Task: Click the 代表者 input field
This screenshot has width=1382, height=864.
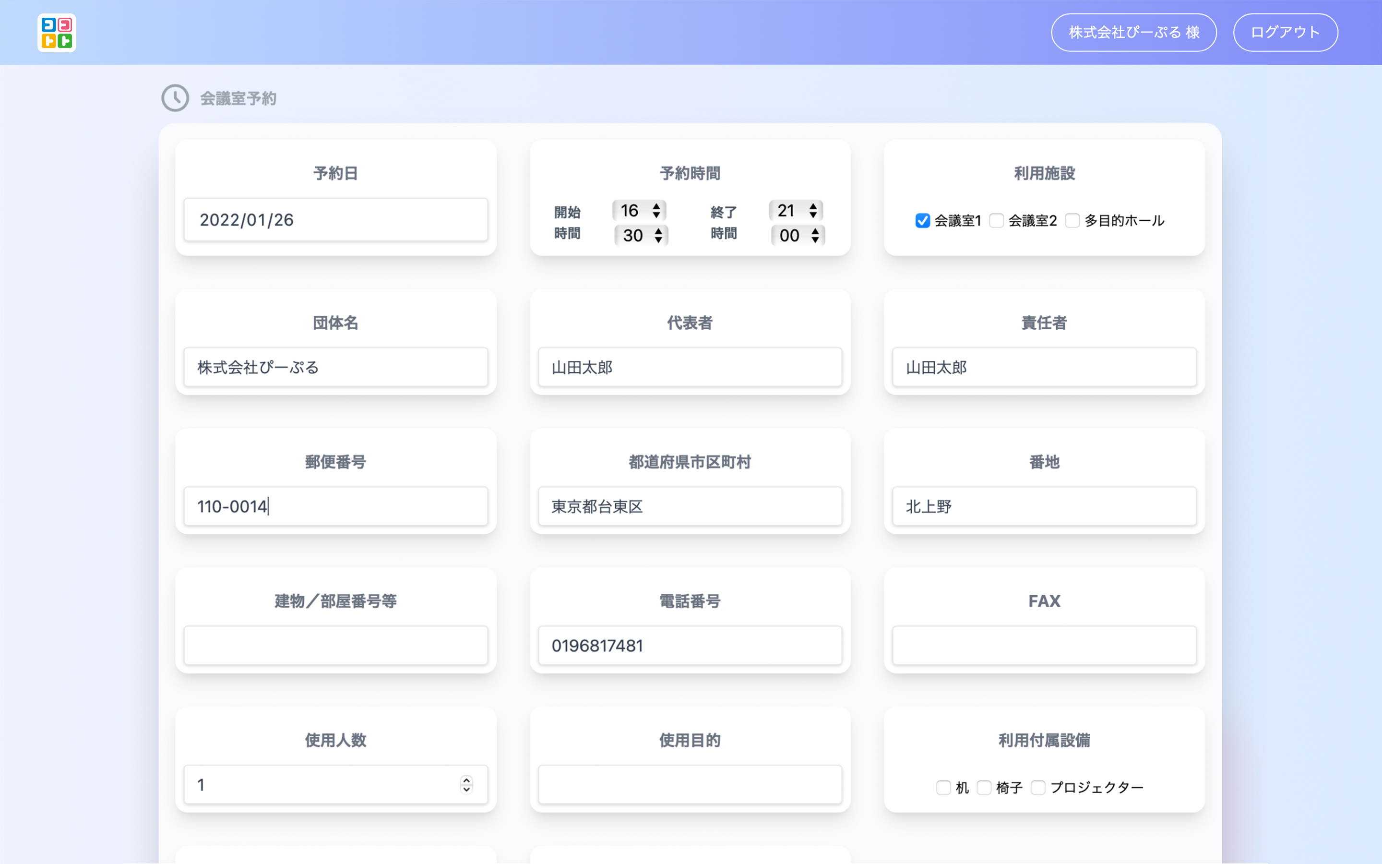Action: point(690,367)
